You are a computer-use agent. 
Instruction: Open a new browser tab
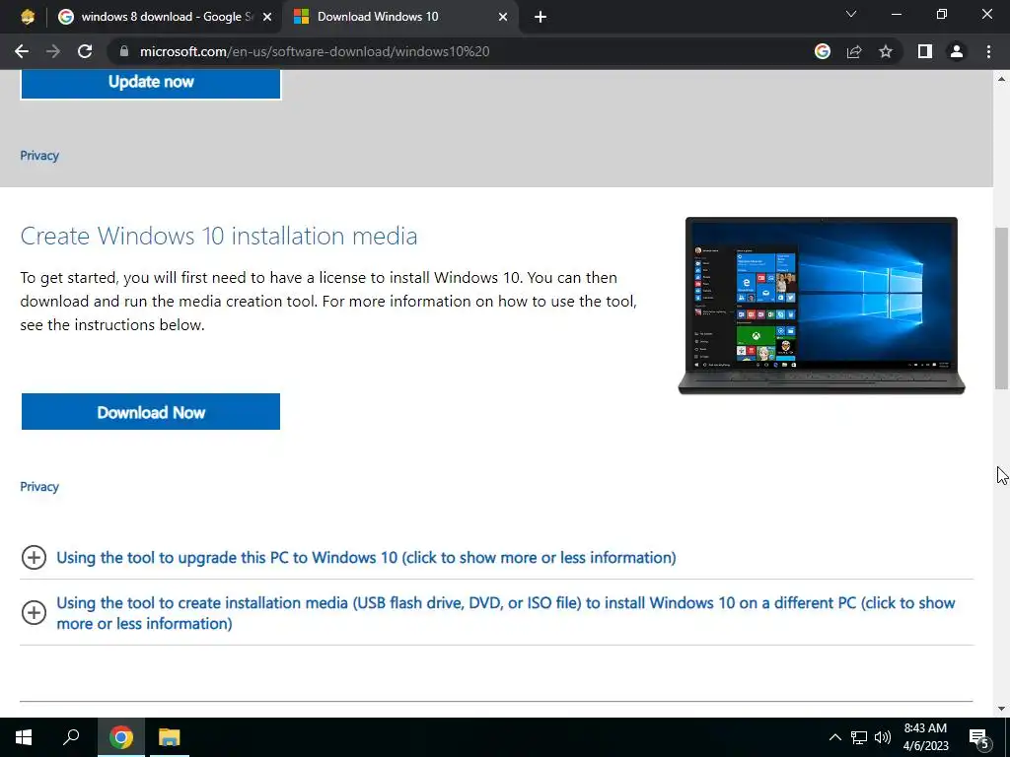pyautogui.click(x=541, y=17)
